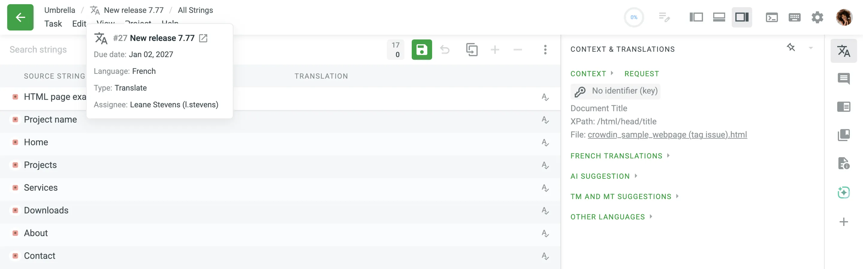Open the settings gear icon
863x269 pixels.
[817, 17]
